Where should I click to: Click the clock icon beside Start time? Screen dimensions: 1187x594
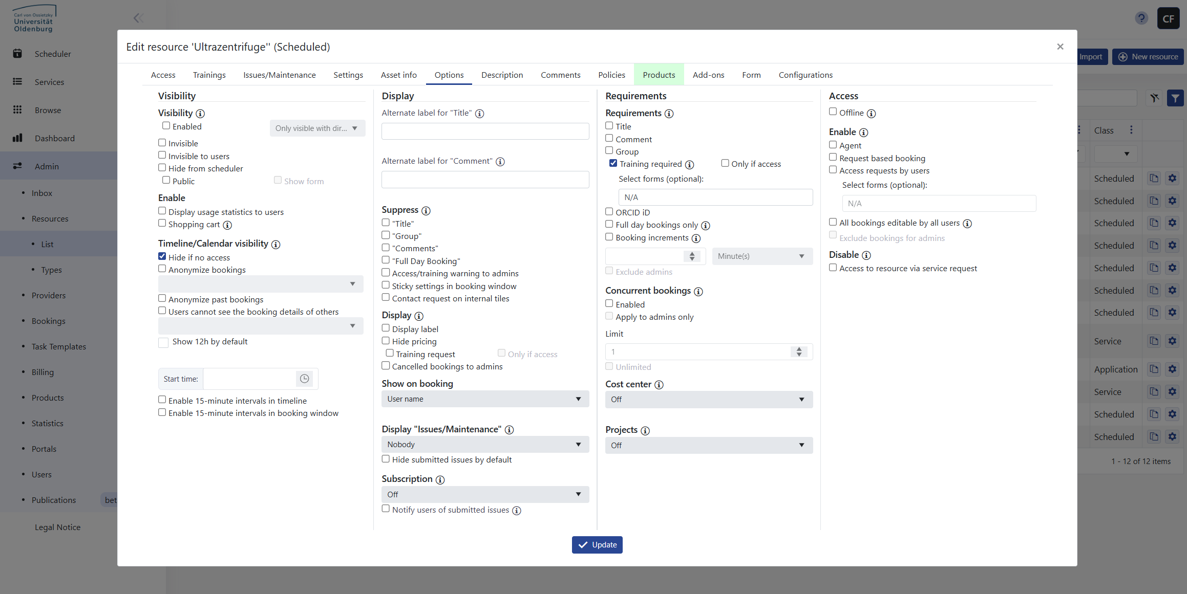click(304, 379)
